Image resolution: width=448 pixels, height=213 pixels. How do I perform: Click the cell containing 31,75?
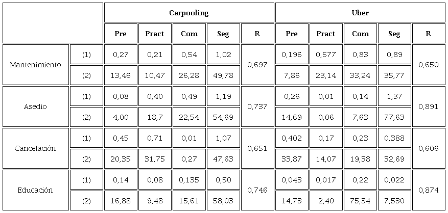(154, 159)
